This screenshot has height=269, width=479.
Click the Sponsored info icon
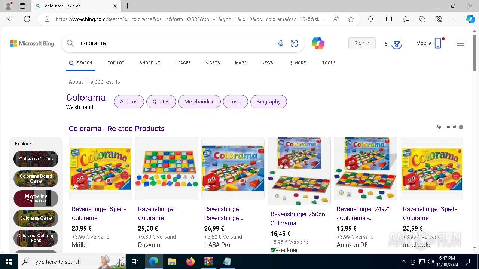click(x=461, y=127)
